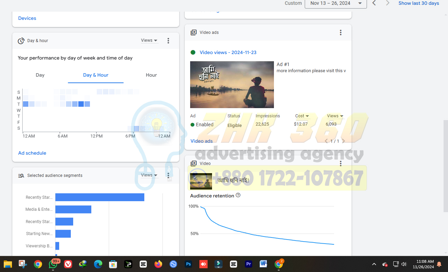Open AnyDesk from the taskbar
The image size is (448, 272).
pos(203,264)
